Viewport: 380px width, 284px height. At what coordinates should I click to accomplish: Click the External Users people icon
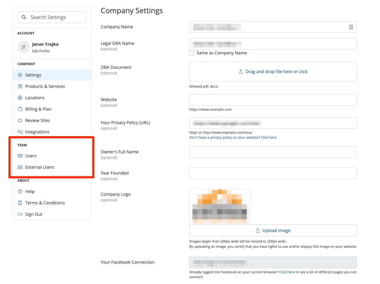tap(20, 167)
